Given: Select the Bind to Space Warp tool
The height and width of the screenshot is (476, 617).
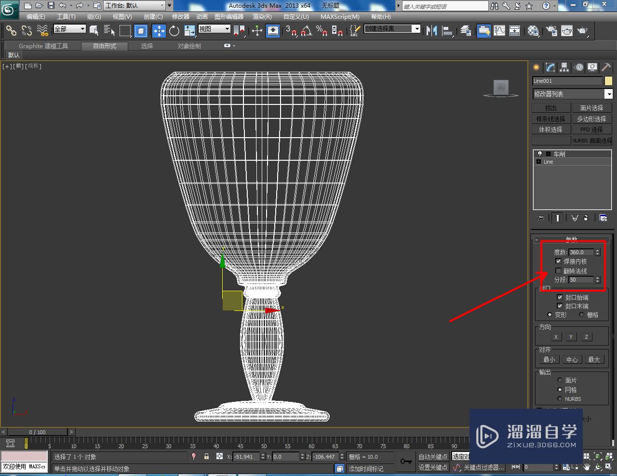Looking at the screenshot, I should click(x=42, y=31).
